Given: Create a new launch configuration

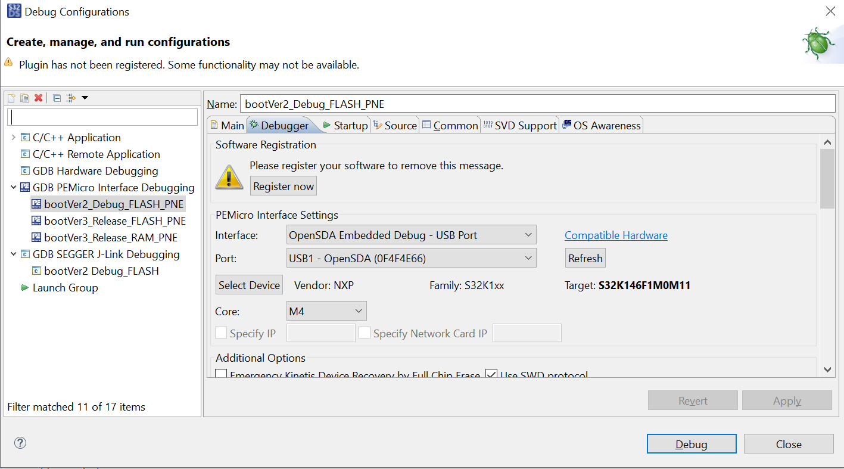Looking at the screenshot, I should click(x=11, y=97).
